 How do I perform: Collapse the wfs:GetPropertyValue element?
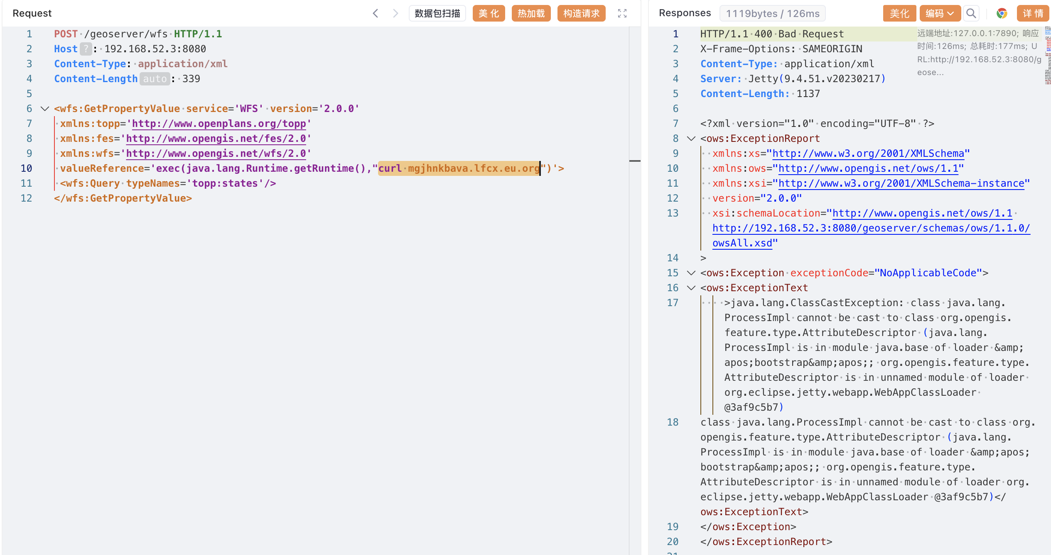point(44,109)
